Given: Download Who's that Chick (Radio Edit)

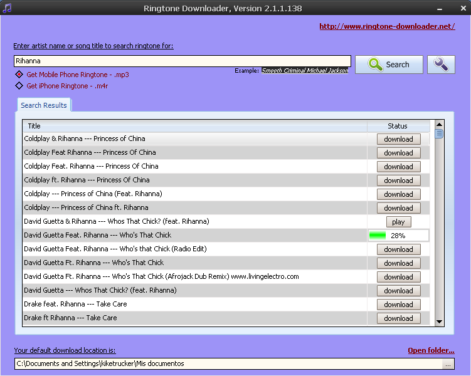Looking at the screenshot, I should click(x=399, y=249).
